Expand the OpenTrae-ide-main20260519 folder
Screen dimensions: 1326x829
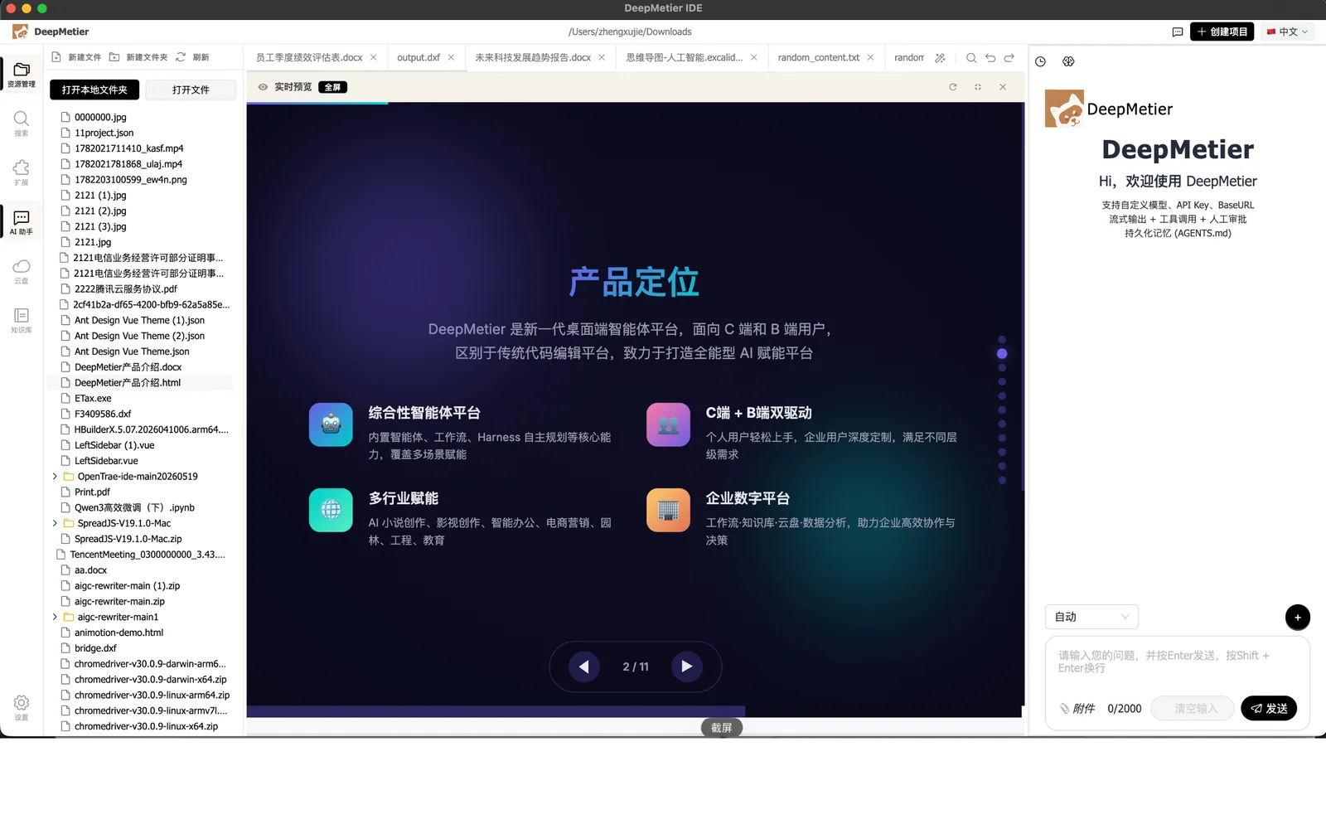coord(55,477)
